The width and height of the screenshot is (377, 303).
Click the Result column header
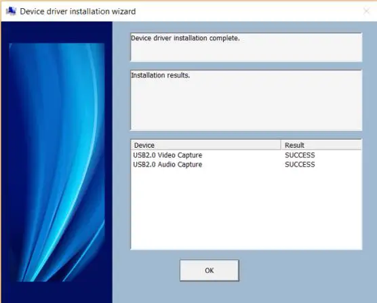click(321, 145)
